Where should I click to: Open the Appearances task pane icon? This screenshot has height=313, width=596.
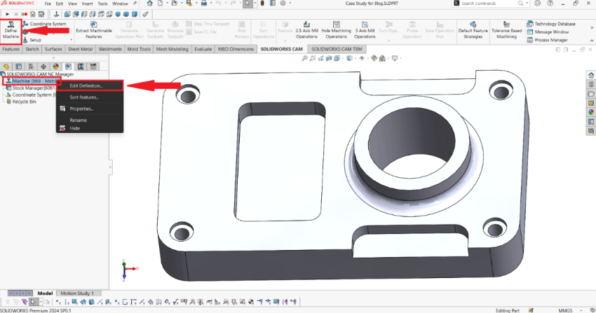[x=590, y=111]
